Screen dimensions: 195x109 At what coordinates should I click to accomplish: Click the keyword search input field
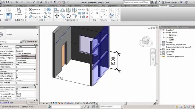(x=136, y=2)
